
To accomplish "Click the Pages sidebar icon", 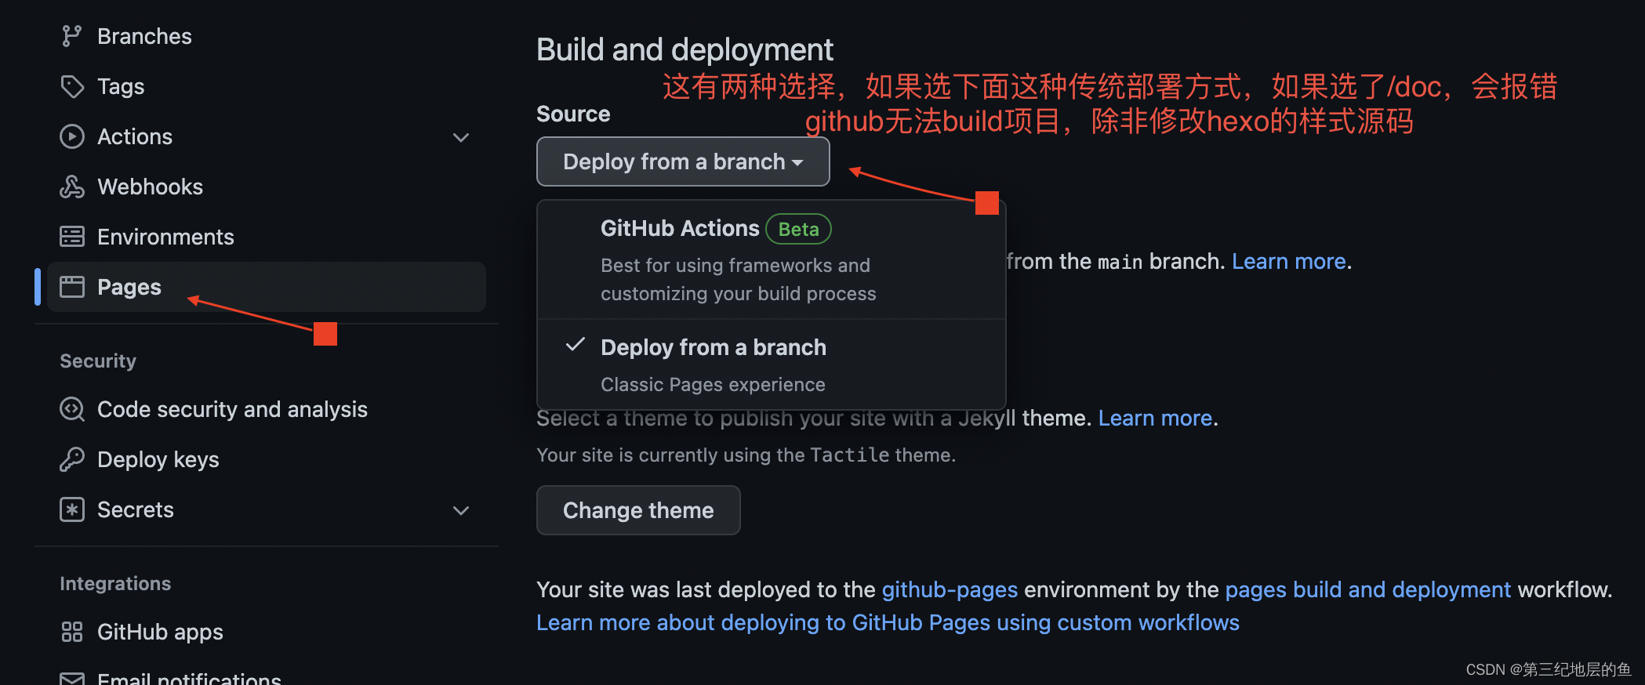I will [x=73, y=287].
